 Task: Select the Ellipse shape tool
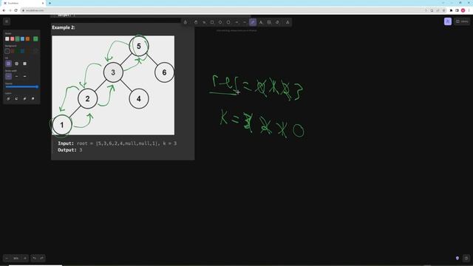pos(228,22)
